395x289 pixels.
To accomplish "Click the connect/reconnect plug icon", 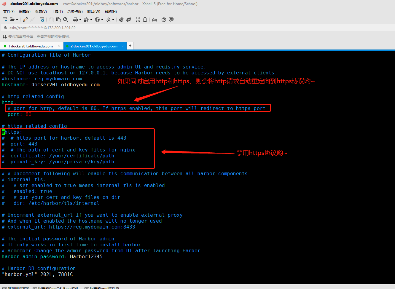I will click(x=25, y=20).
